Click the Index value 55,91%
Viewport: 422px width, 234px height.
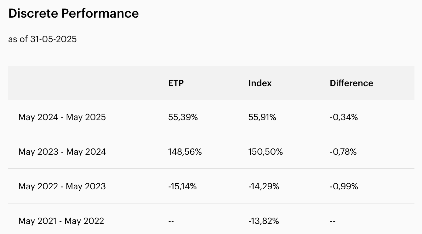(262, 117)
